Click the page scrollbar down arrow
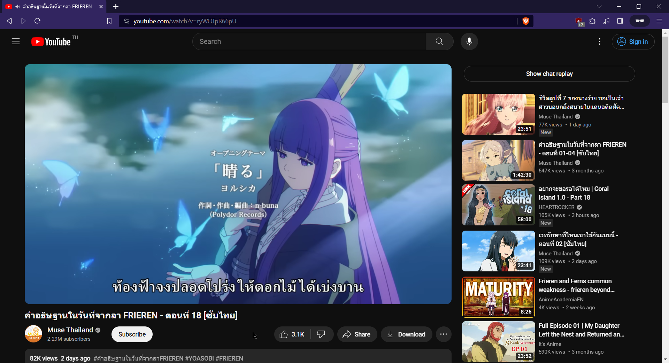 665,359
